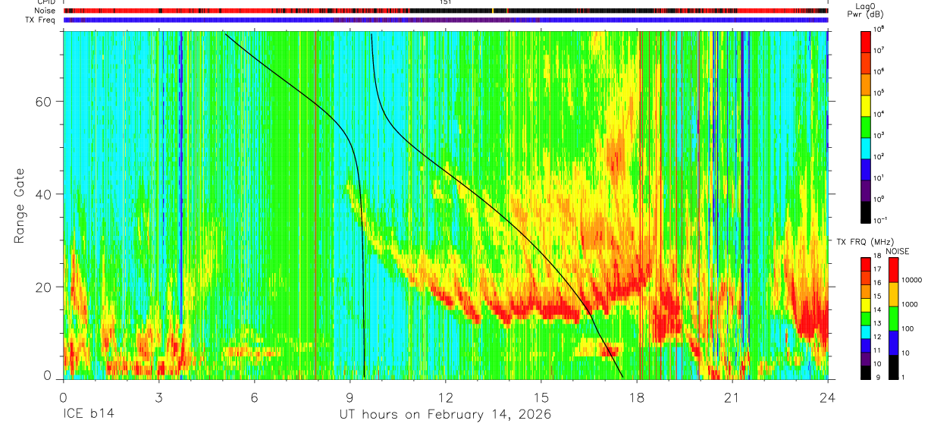Pick the green segment of Lag0 power colorbar
Image resolution: width=931 pixels, height=430 pixels.
pos(865,127)
